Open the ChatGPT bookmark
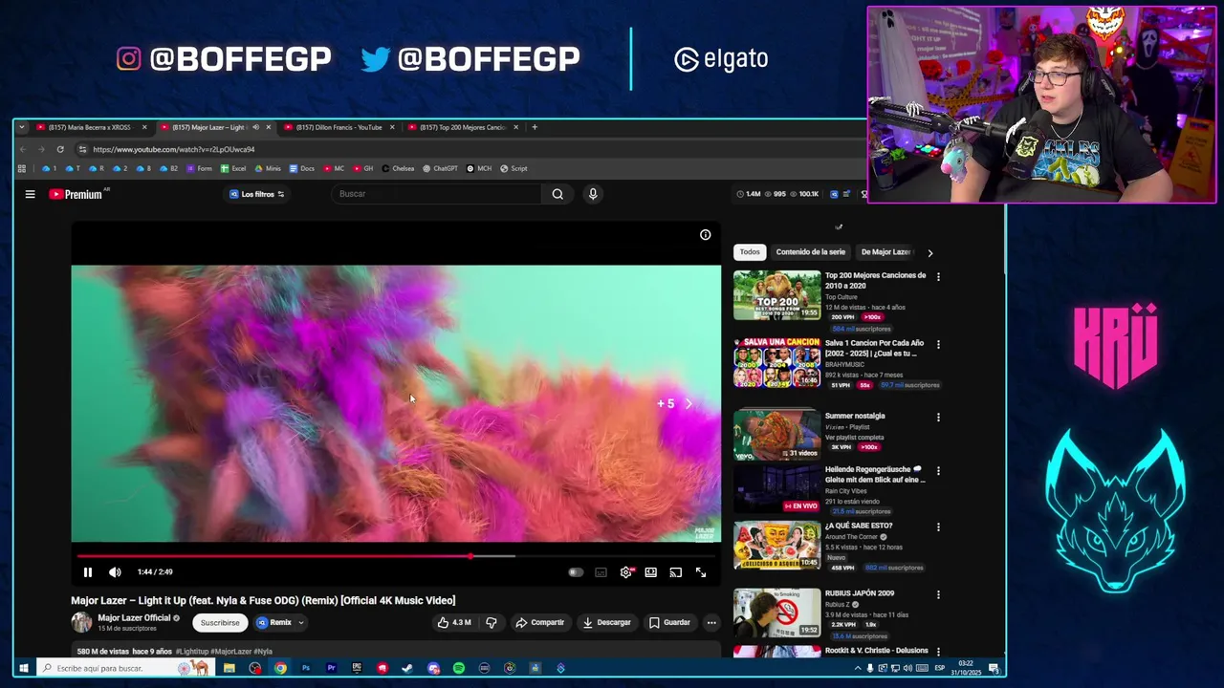This screenshot has width=1224, height=688. (x=440, y=168)
